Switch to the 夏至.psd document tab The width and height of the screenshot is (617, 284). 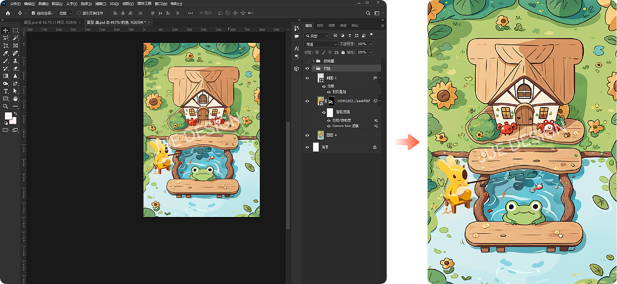click(50, 22)
